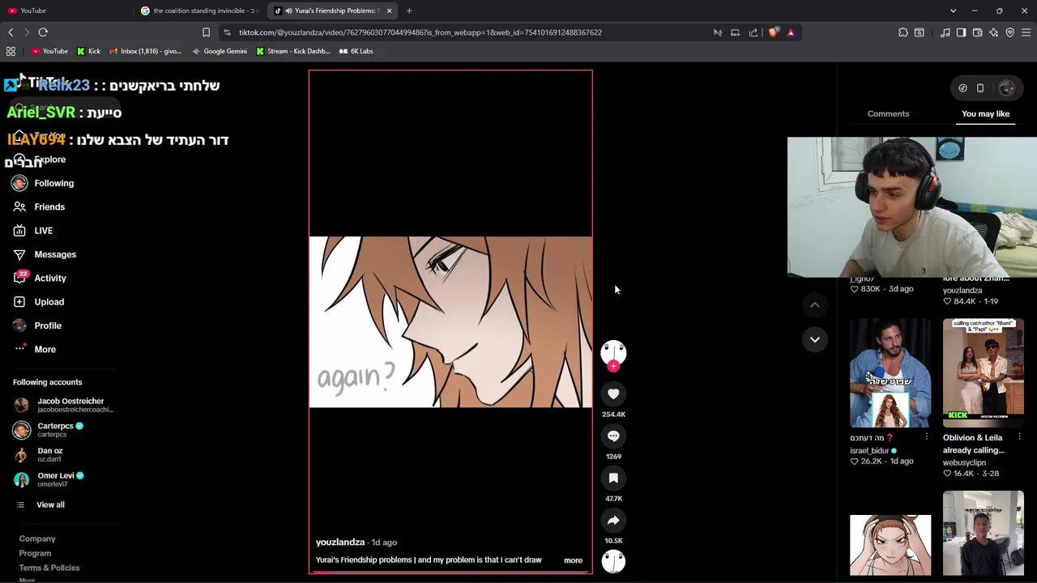Open Omer Levi following account
This screenshot has width=1037, height=583.
49,479
